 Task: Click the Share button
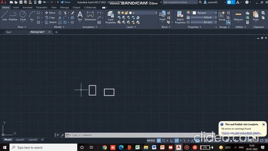pos(65,2)
